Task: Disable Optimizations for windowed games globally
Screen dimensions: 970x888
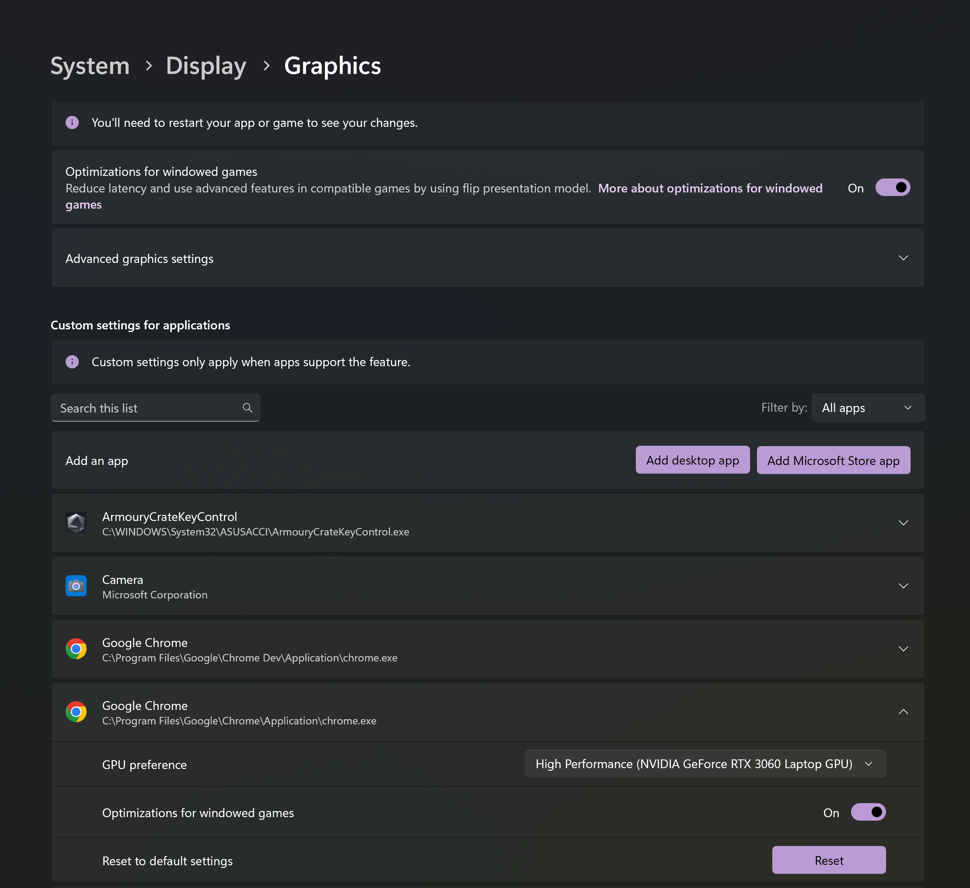Action: pos(893,188)
